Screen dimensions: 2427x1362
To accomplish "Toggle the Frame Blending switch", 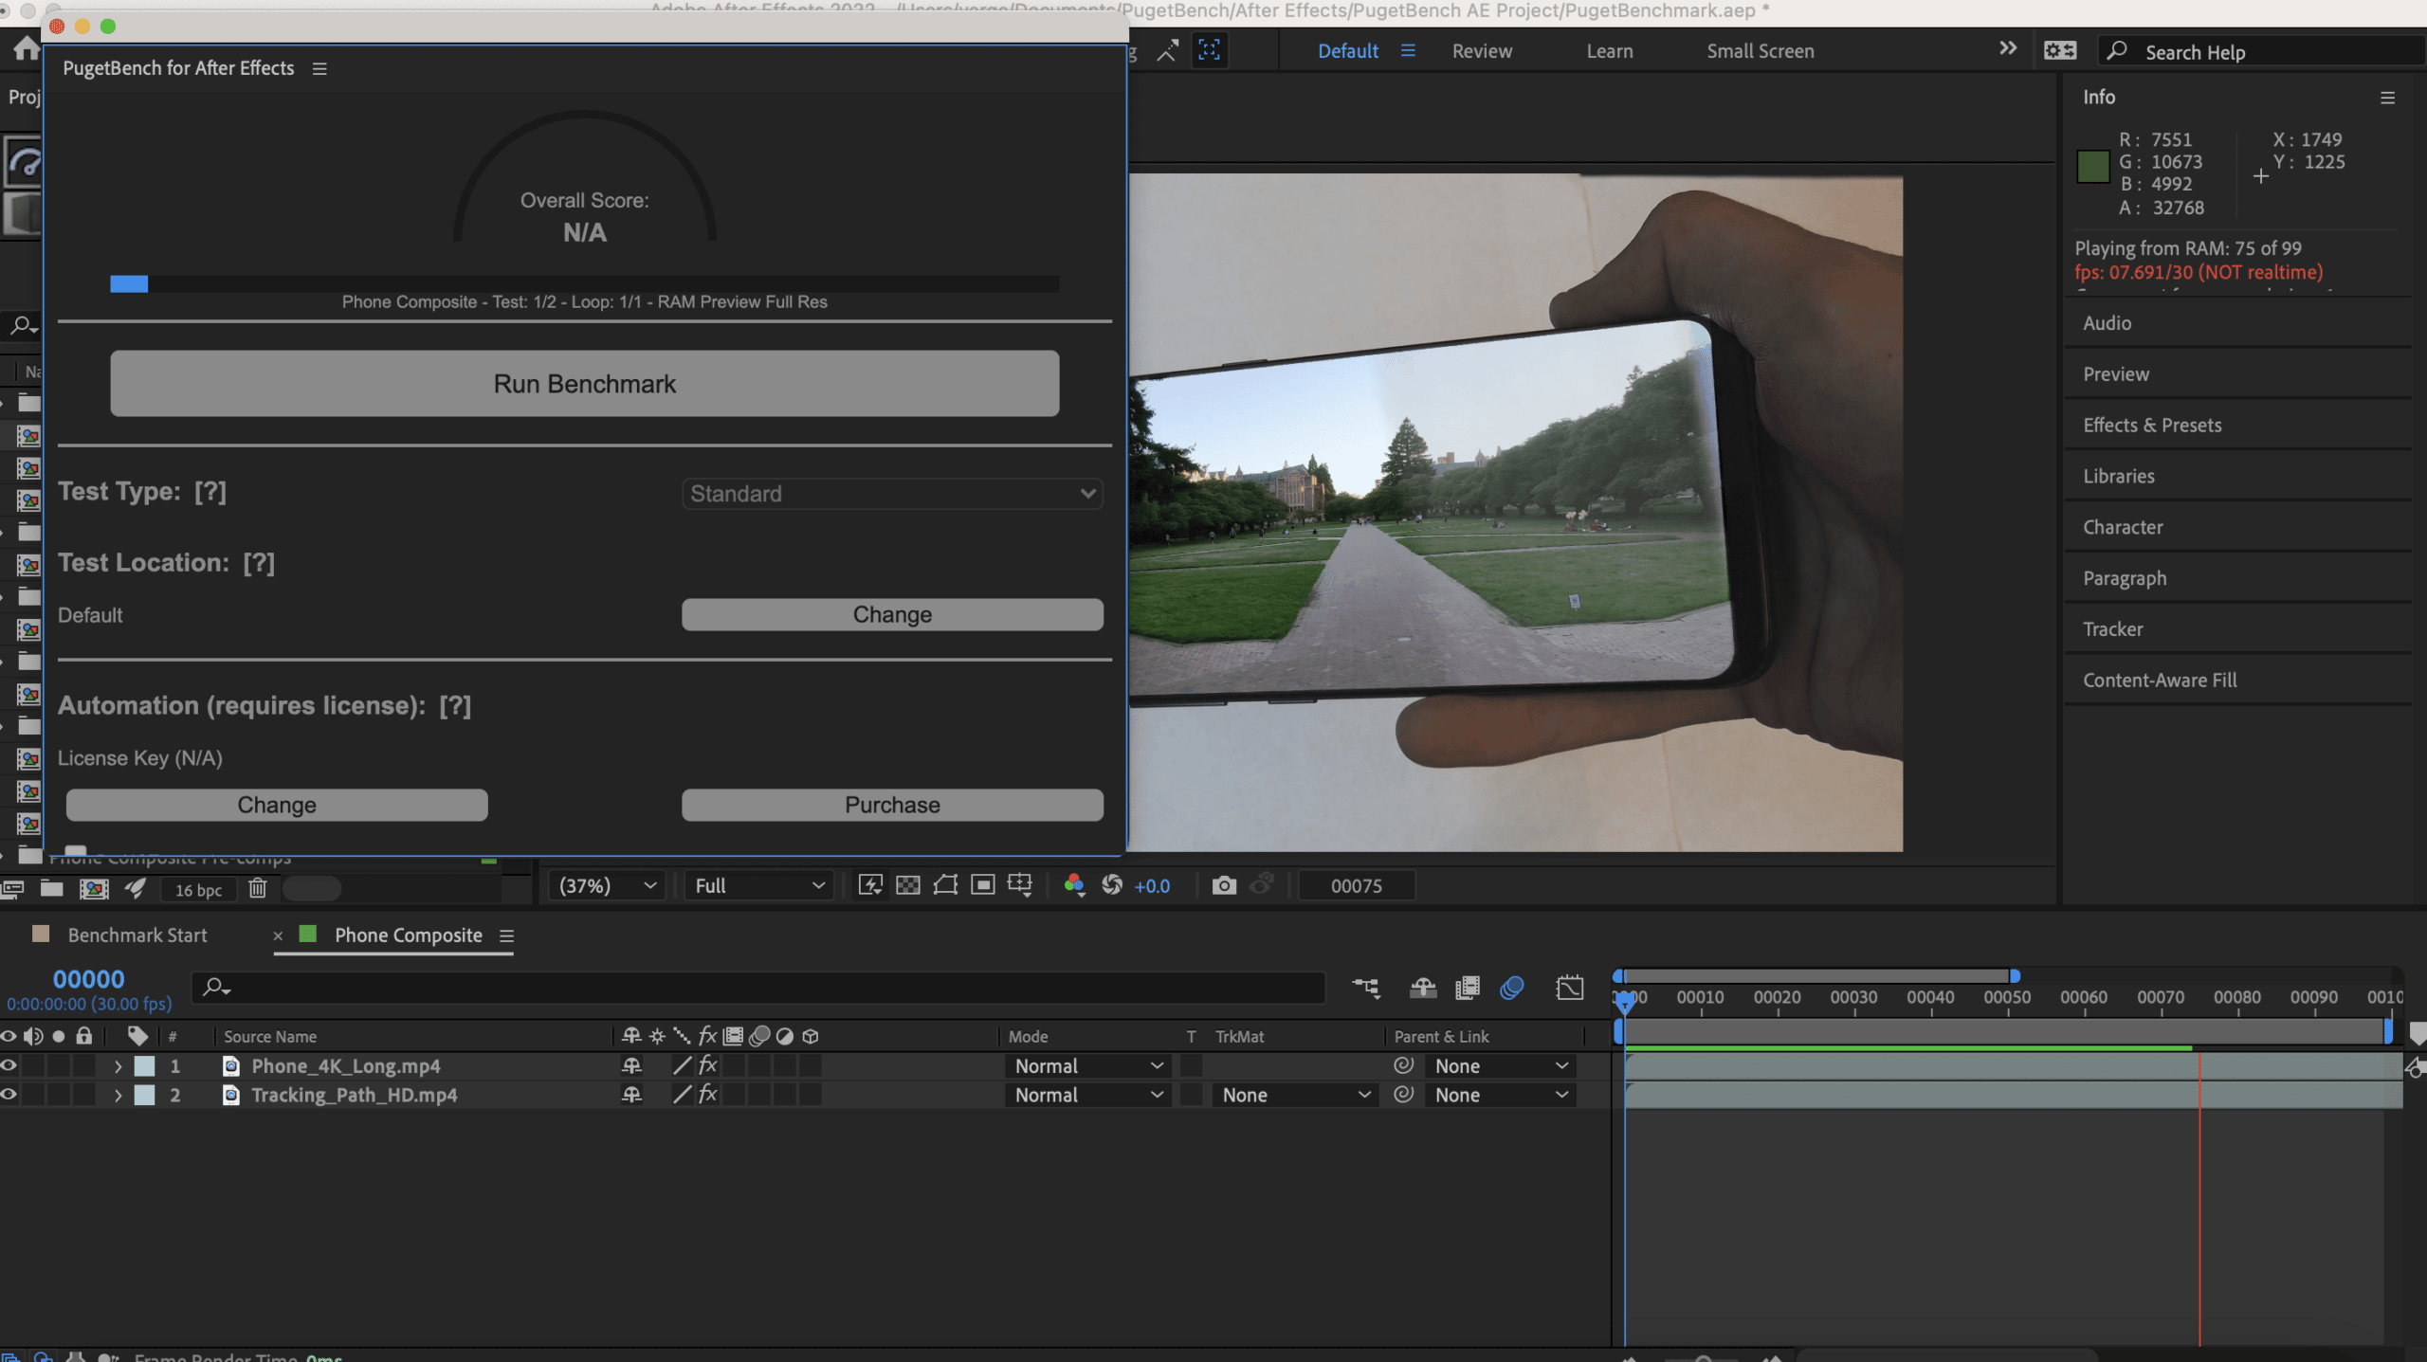I will (1467, 988).
